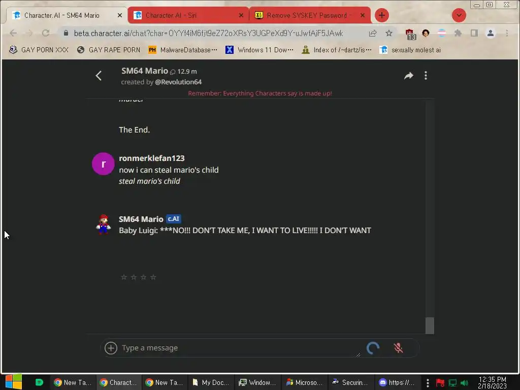The height and width of the screenshot is (390, 520).
Task: Open the chat three-dot options menu
Action: tap(426, 76)
